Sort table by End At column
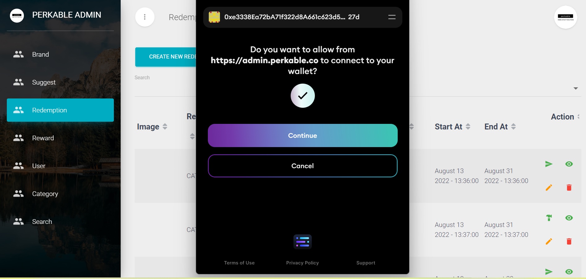 [500, 127]
